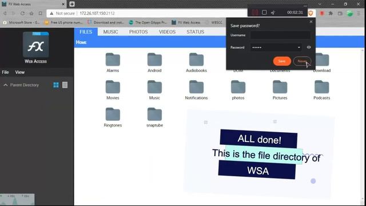366x206 pixels.
Task: Switch to the VIDEOS tab
Action: 167,32
